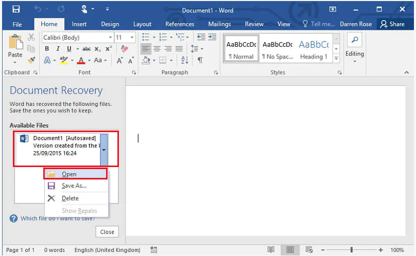The image size is (416, 256).
Task: Toggle Subscript formatting
Action: click(x=97, y=49)
